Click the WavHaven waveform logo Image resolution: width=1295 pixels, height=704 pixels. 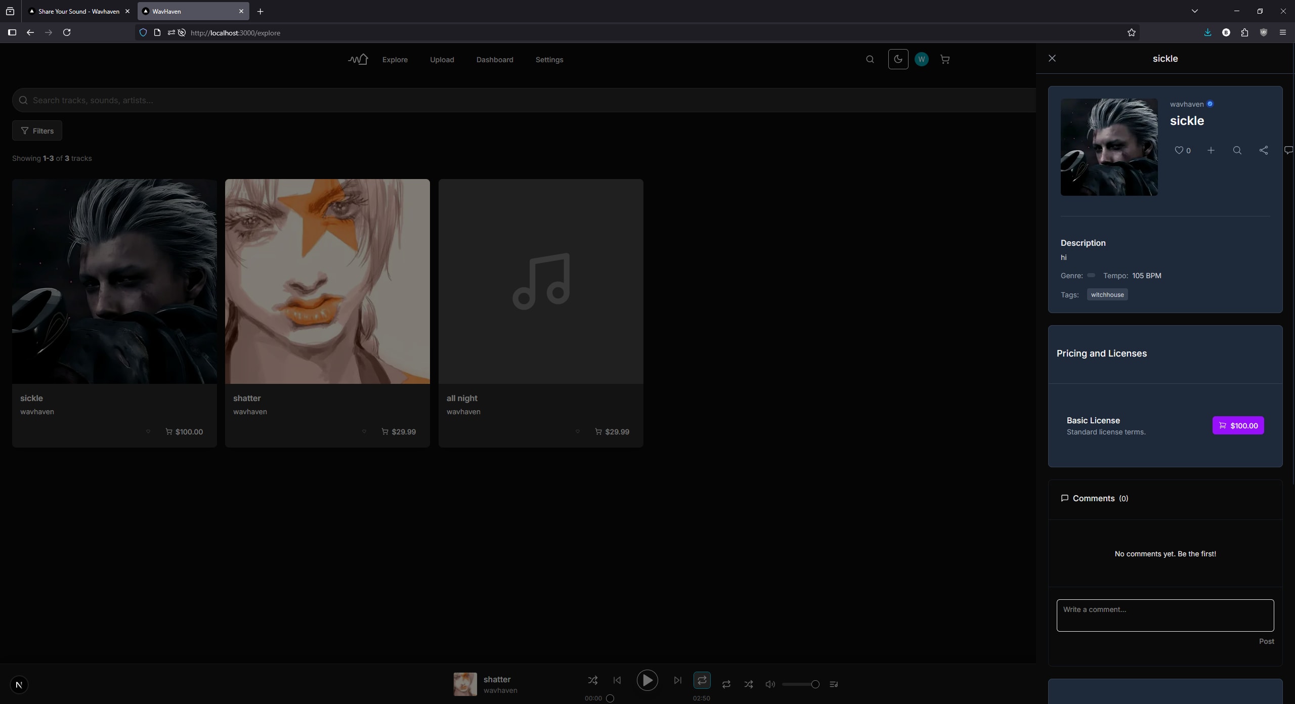click(358, 59)
